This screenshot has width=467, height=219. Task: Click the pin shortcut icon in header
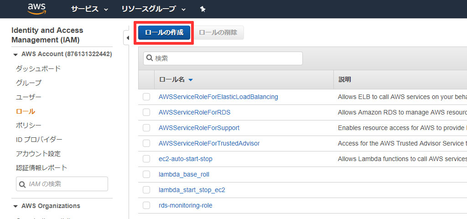[203, 9]
